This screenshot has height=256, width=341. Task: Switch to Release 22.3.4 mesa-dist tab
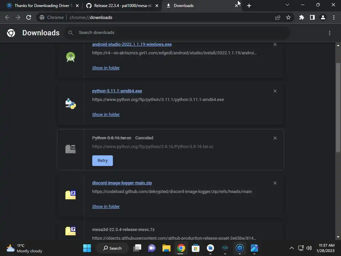pyautogui.click(x=122, y=6)
